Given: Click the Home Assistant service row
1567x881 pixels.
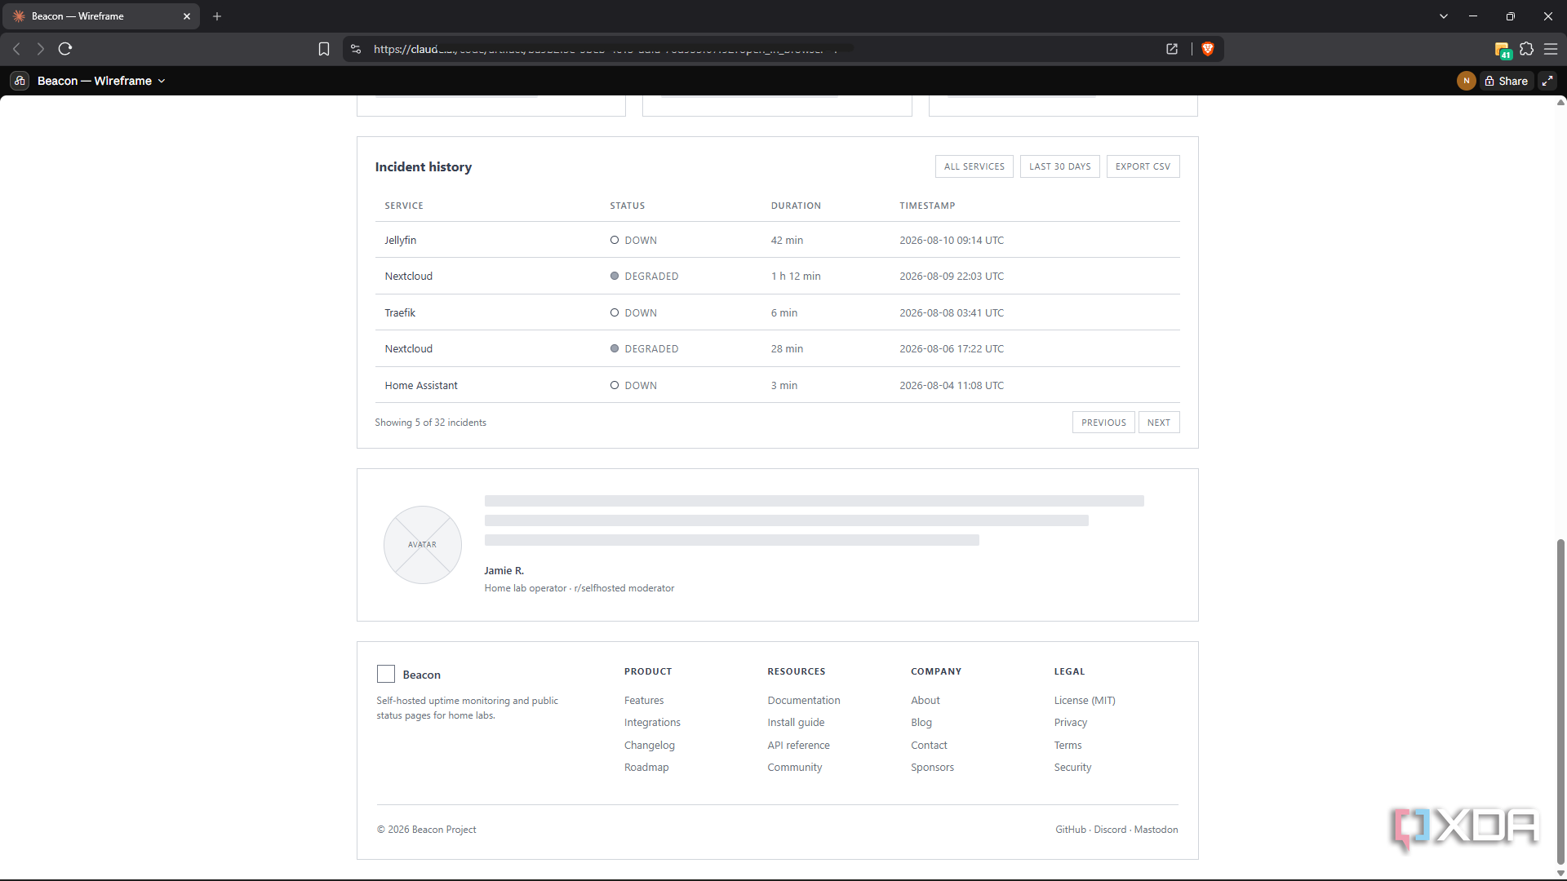Looking at the screenshot, I should point(777,385).
